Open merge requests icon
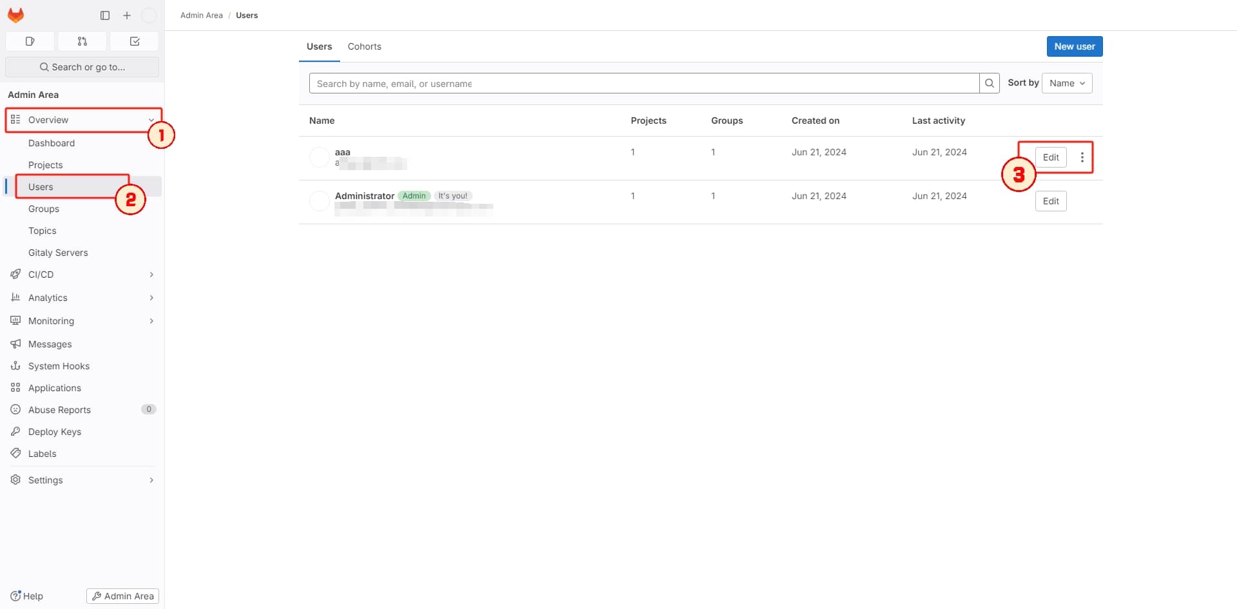Screen dimensions: 1237x609 [82, 41]
